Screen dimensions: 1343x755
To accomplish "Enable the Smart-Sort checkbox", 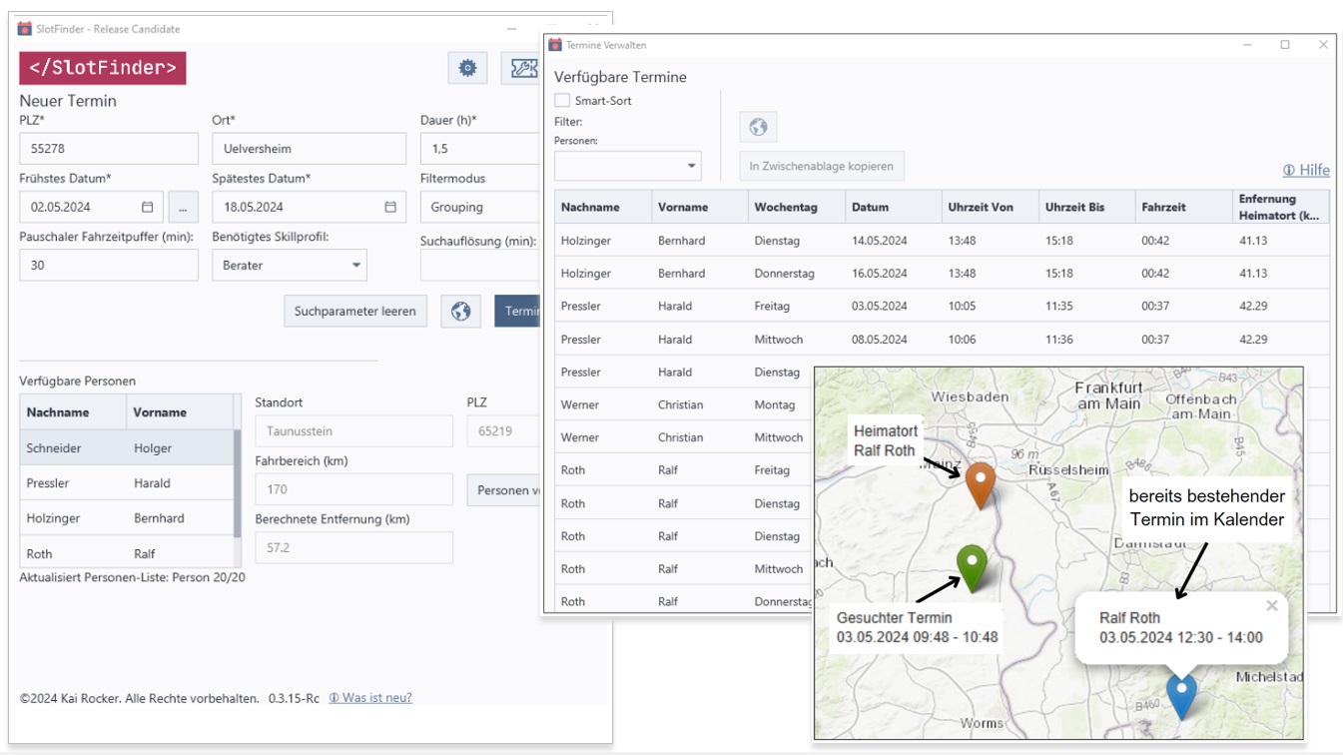I will (562, 101).
